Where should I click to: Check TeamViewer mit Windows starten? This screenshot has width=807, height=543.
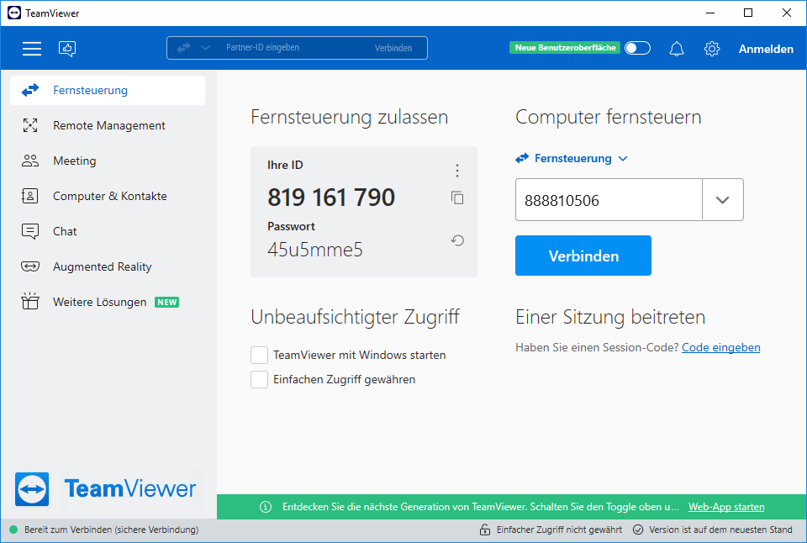[x=259, y=355]
